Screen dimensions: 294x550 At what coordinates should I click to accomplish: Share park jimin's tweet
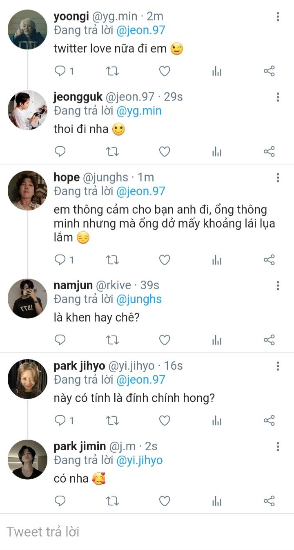(x=269, y=501)
